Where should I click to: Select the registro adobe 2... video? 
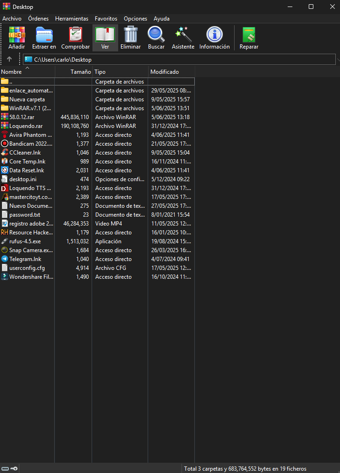tap(97, 224)
